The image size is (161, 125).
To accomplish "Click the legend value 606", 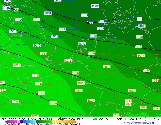I will [x=77, y=124].
